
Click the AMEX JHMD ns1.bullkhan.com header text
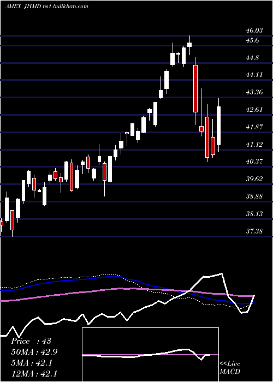click(46, 7)
